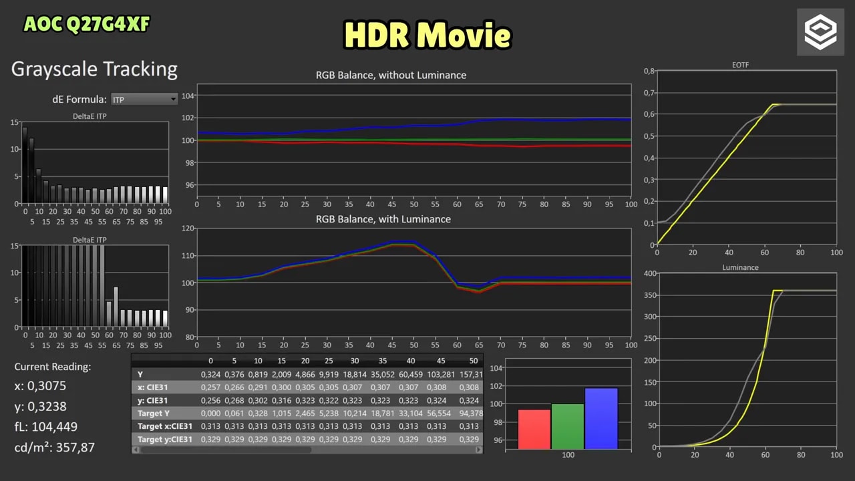855x481 pixels.
Task: Select the 'Target Y' row header
Action: [154, 414]
